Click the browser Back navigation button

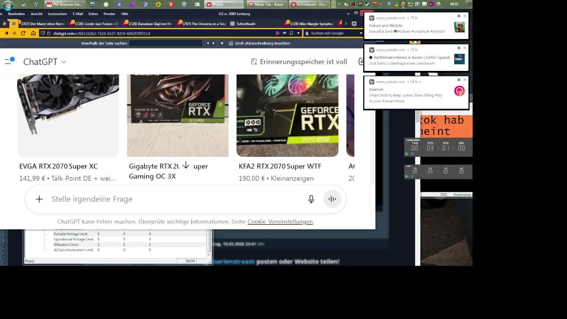click(x=7, y=33)
